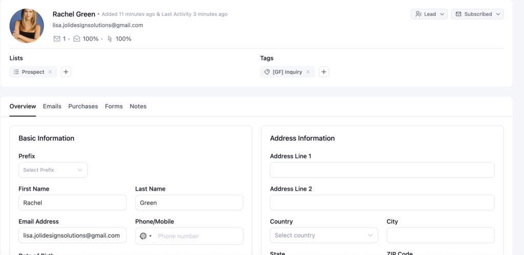Click the First Name field containing Rachel
The height and width of the screenshot is (255, 524).
(x=73, y=202)
